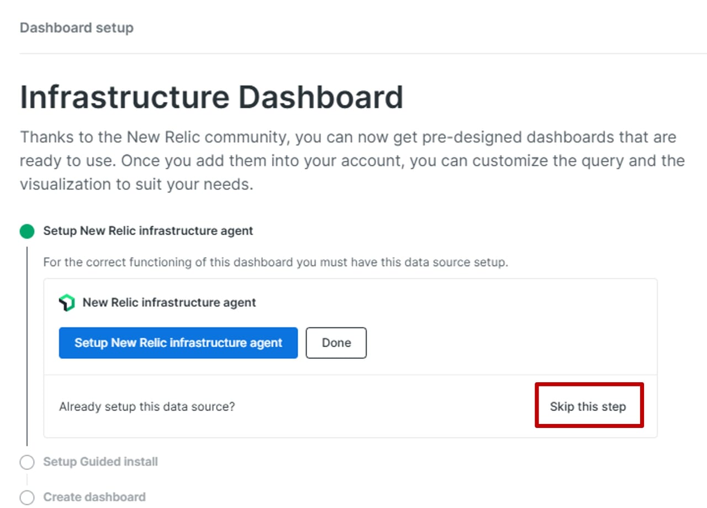Open the Setup Guided install step label
Screen dimensions: 707x508
(101, 462)
